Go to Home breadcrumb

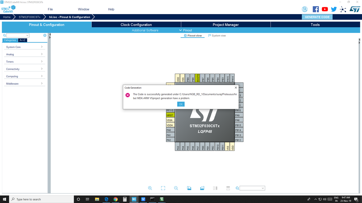pos(7,17)
